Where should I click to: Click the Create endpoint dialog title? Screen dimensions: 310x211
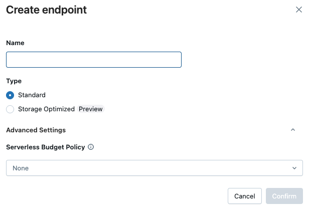[46, 10]
